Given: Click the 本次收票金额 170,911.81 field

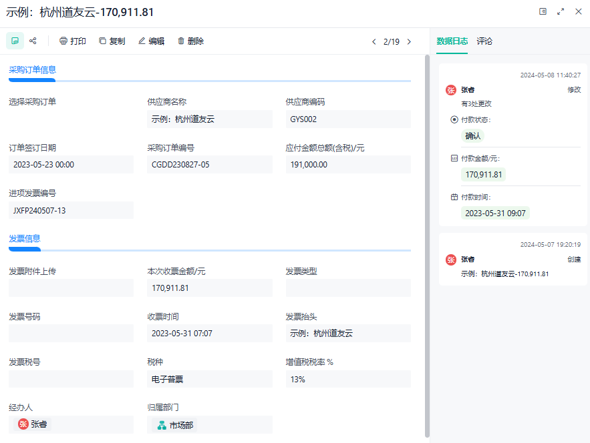Looking at the screenshot, I should tap(210, 288).
